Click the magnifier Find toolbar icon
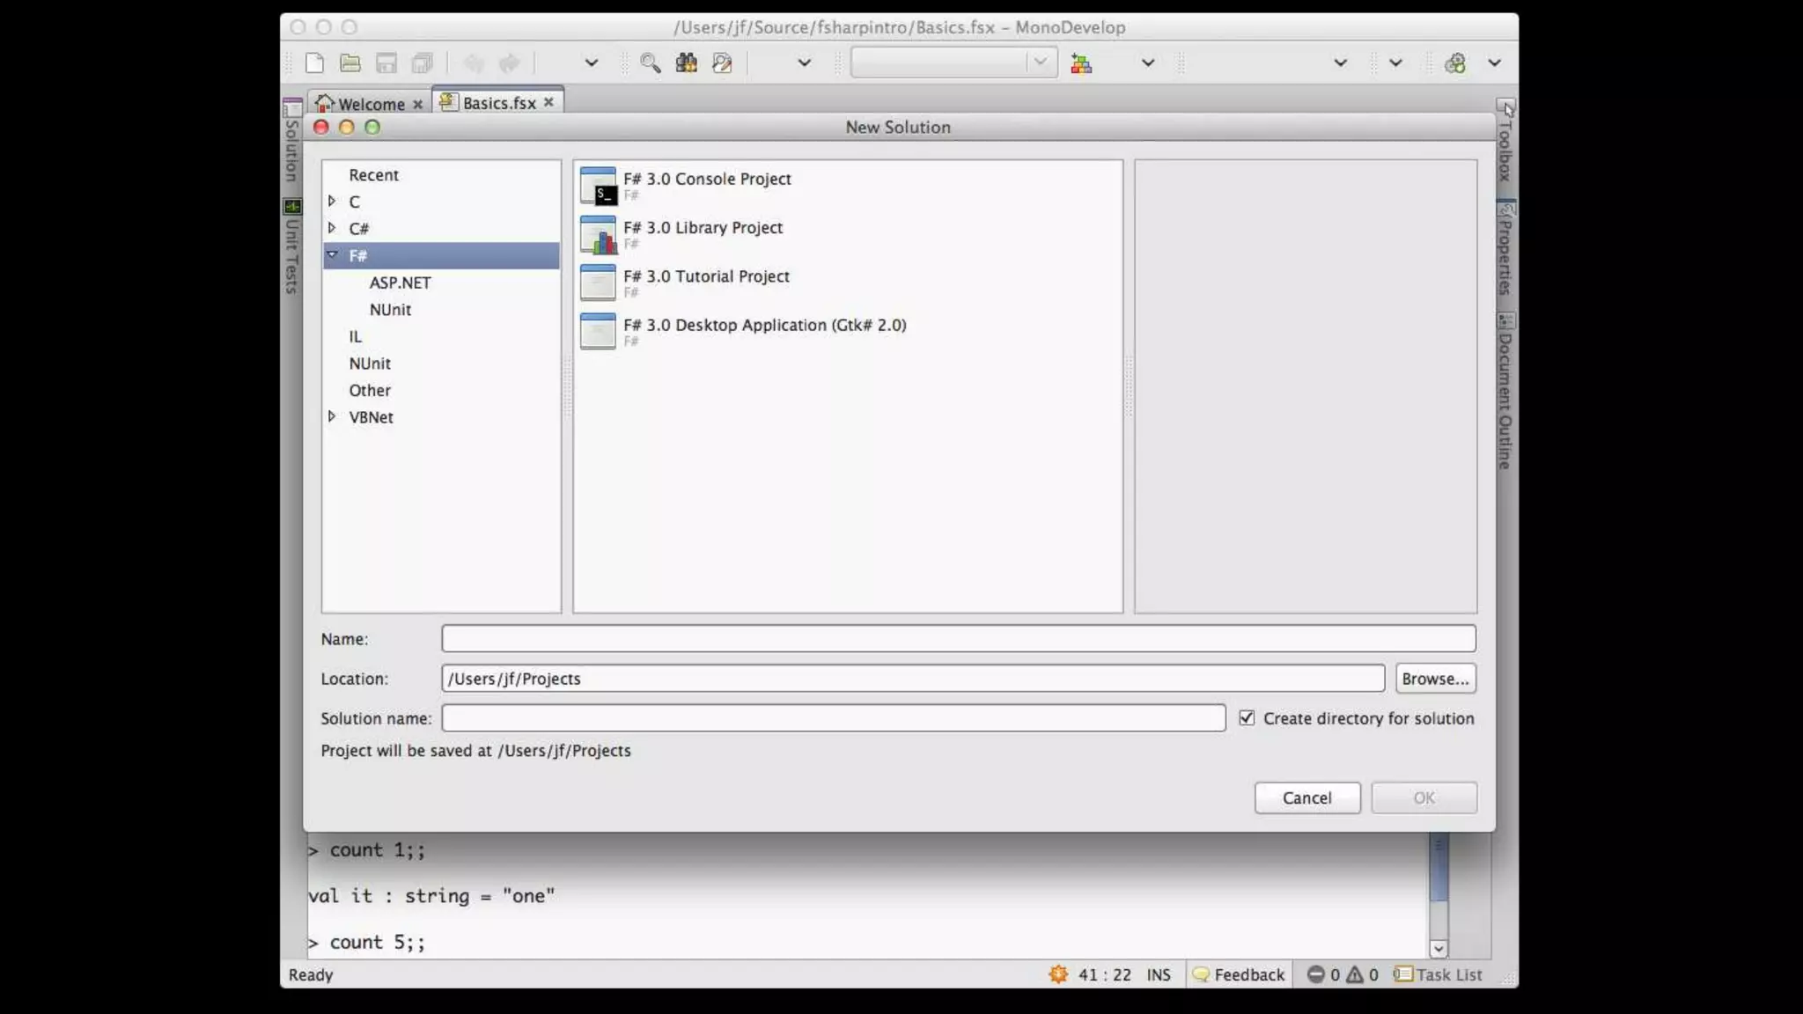Viewport: 1803px width, 1014px height. [x=650, y=62]
